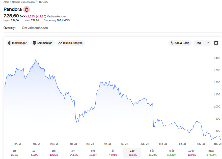Select the i år time range
This screenshot has height=159, width=222.
tap(113, 153)
